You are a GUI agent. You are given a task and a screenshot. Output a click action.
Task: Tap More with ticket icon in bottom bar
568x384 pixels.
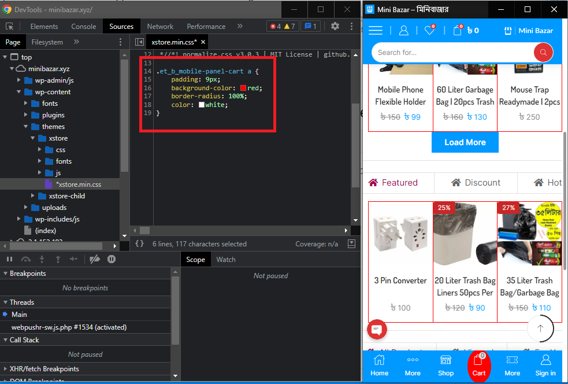tap(512, 365)
